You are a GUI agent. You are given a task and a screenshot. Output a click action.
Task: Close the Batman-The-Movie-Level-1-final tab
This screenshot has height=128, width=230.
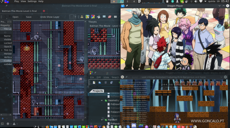point(44,11)
